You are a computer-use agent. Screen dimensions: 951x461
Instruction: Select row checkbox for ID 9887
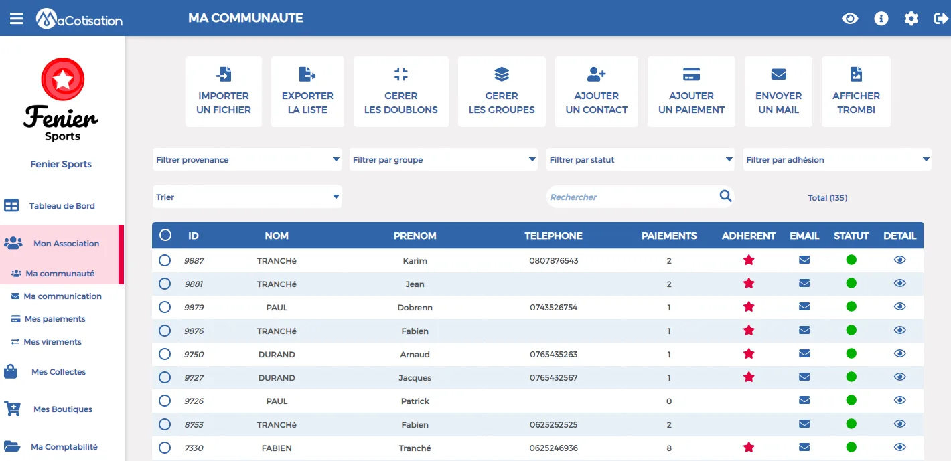[x=165, y=260]
